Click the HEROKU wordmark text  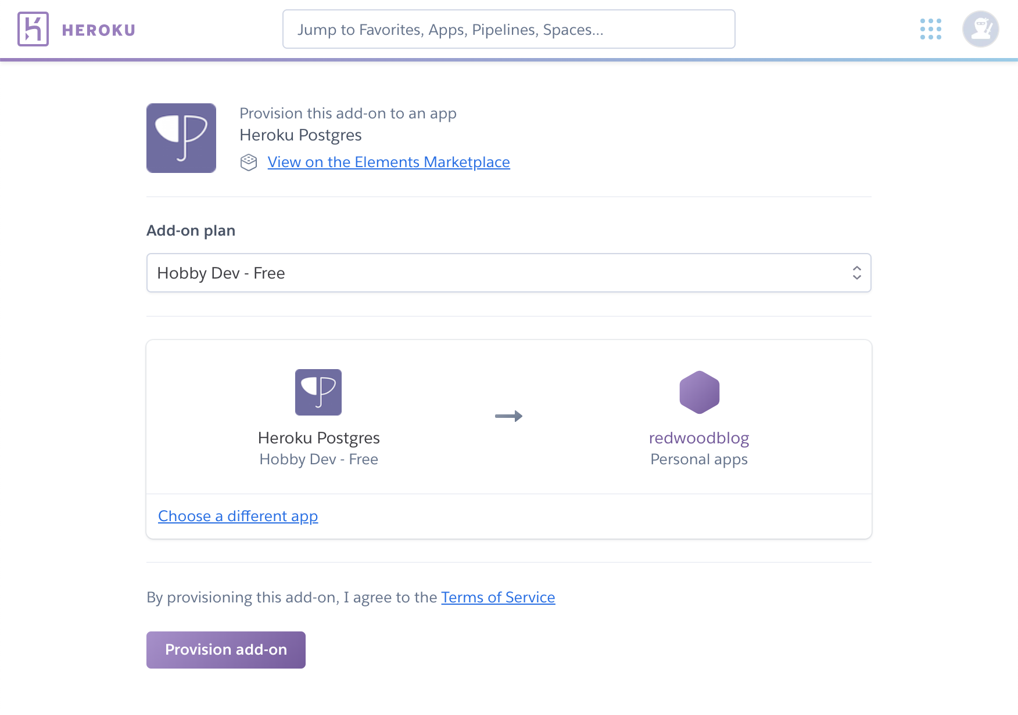99,30
